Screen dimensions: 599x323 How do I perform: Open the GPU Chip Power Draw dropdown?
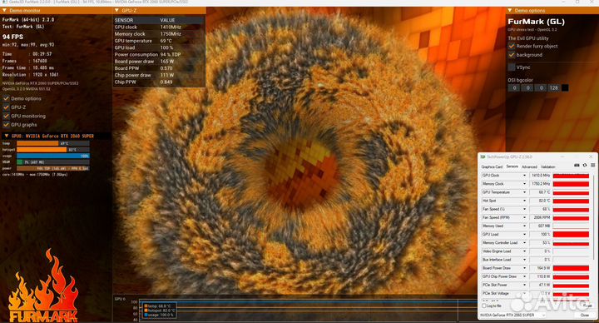pyautogui.click(x=524, y=276)
